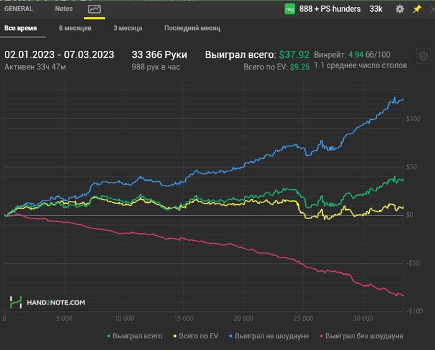Open the gear settings in header
The height and width of the screenshot is (350, 435).
[x=400, y=9]
